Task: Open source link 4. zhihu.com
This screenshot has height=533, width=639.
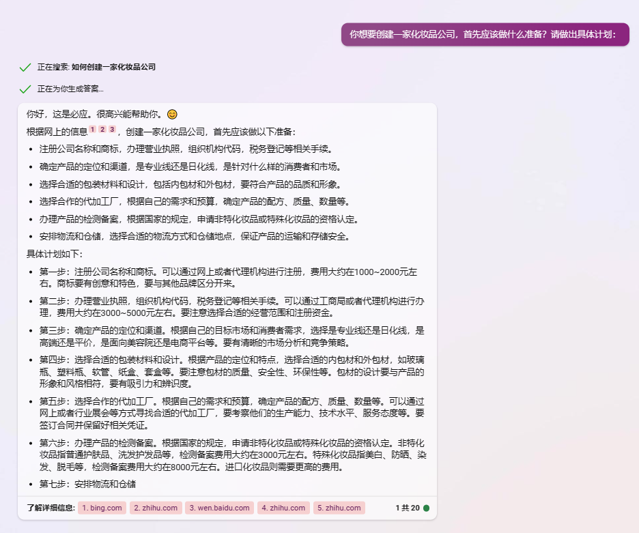Action: pos(283,508)
